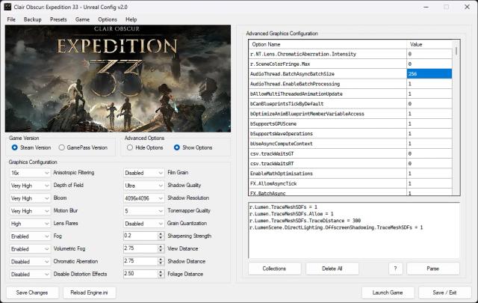The height and width of the screenshot is (303, 478).
Task: Click the options table vertical scrollbar thumb
Action: pos(456,50)
